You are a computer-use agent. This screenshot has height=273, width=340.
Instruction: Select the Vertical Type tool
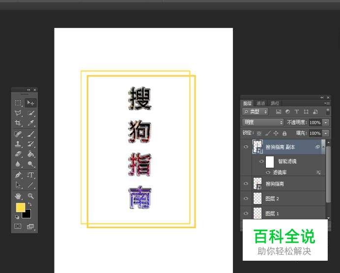31,175
